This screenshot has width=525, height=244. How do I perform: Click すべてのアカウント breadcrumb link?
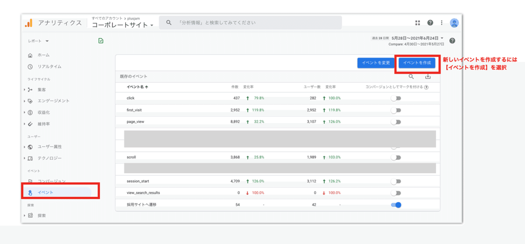[x=107, y=18]
